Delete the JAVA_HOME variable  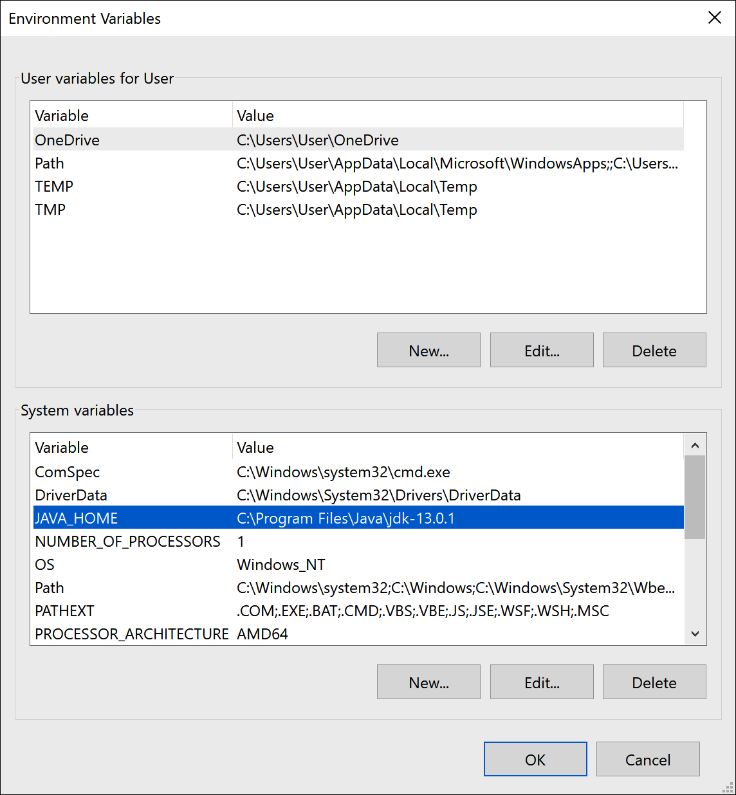654,682
